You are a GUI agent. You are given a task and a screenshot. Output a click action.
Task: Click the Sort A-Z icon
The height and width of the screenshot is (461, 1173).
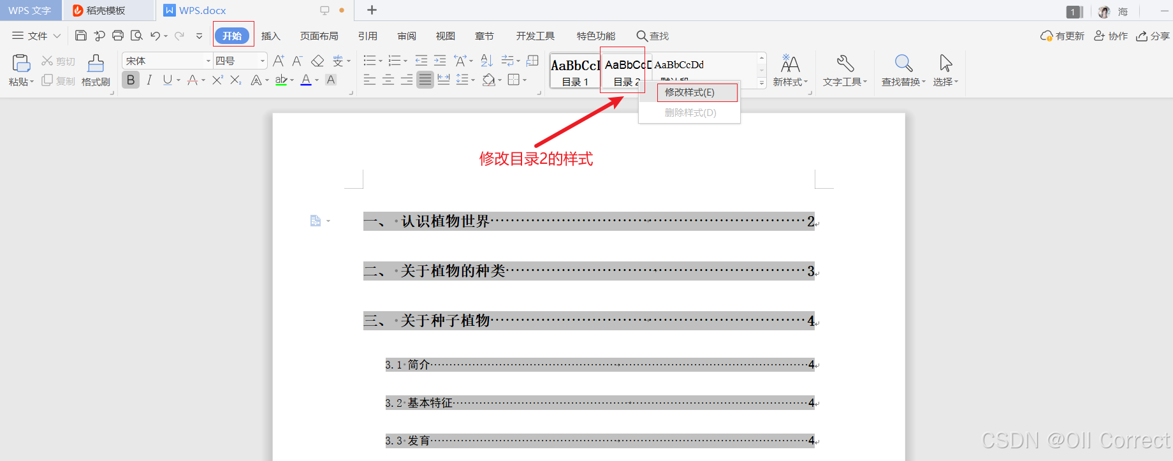point(487,61)
